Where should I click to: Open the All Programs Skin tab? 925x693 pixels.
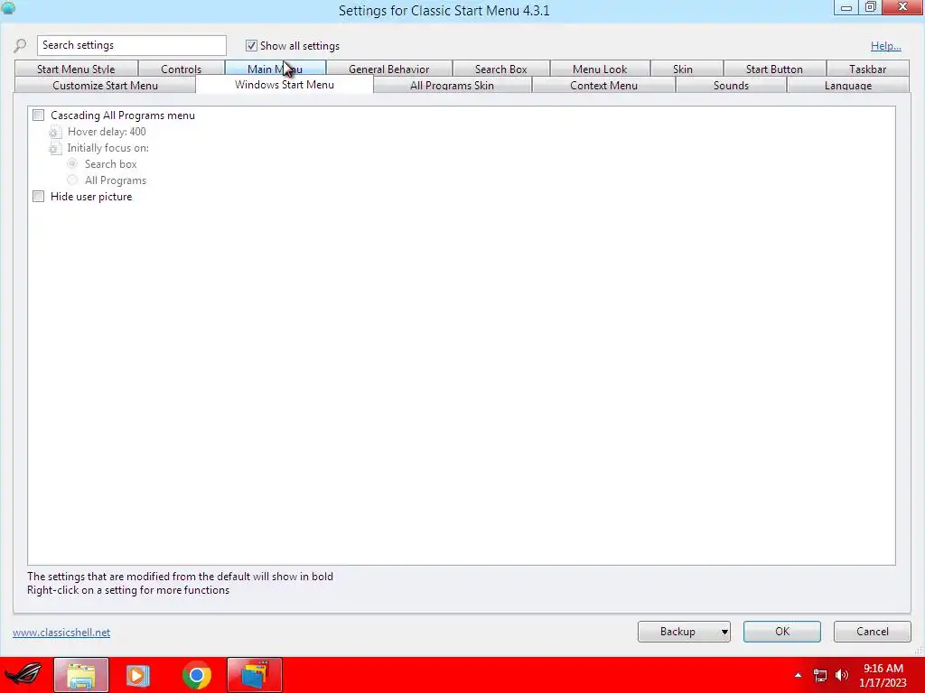point(452,86)
